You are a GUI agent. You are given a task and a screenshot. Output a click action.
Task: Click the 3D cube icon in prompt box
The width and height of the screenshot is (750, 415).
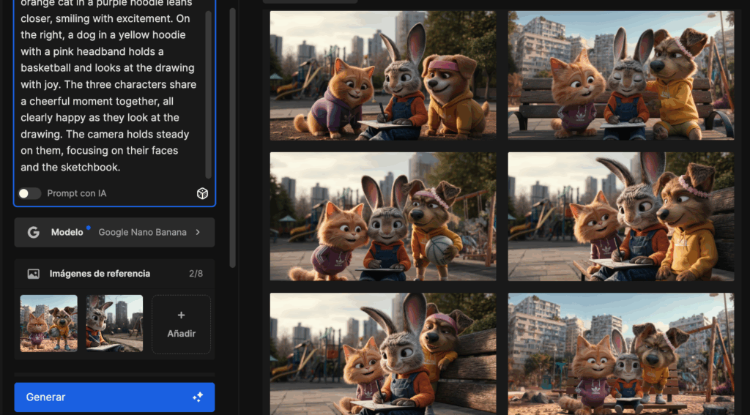[203, 193]
